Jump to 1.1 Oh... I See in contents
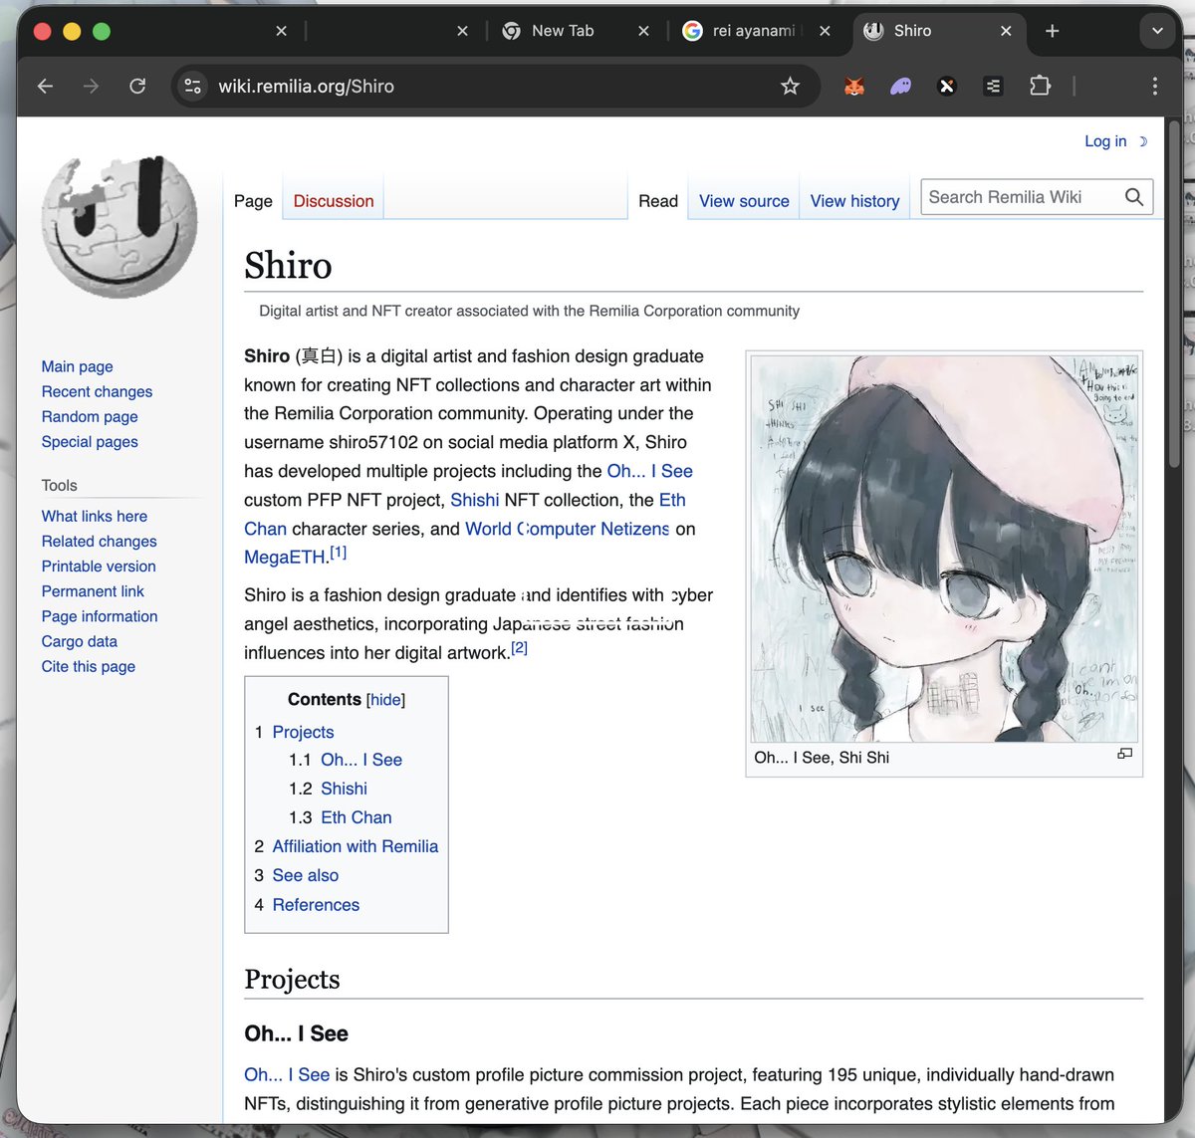This screenshot has height=1138, width=1195. point(361,760)
